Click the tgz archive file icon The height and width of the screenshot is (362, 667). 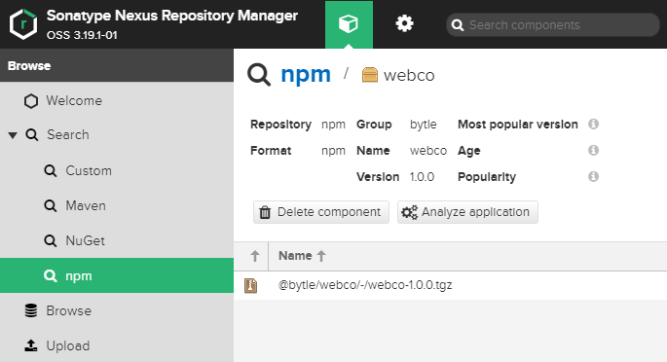(250, 285)
